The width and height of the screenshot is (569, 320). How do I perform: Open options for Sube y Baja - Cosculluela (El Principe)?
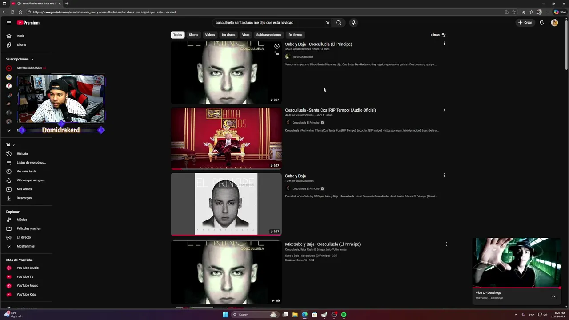444,44
